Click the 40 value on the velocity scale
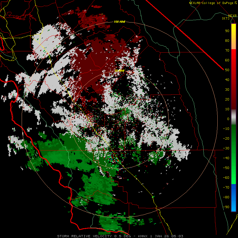Viewport: 238px width, 238px height. point(227,80)
